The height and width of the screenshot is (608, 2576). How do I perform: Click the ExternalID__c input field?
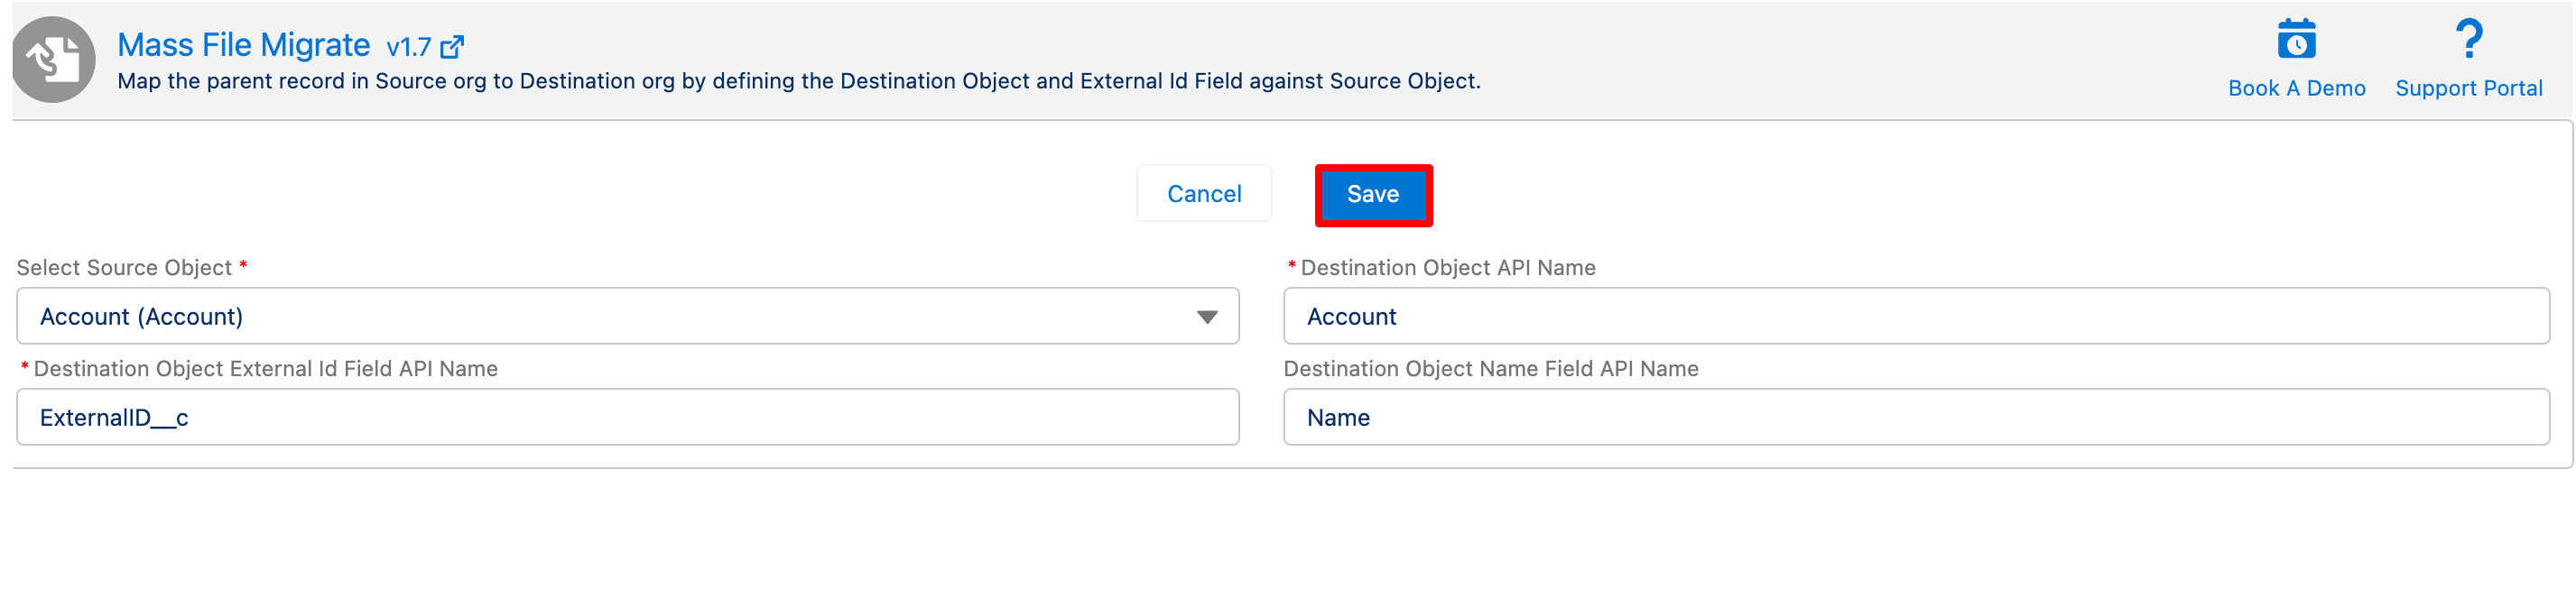627,417
